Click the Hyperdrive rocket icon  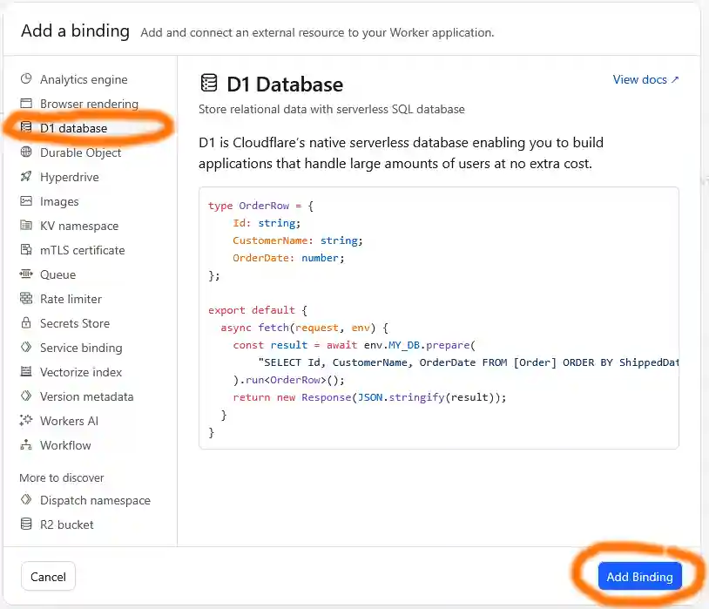(26, 177)
